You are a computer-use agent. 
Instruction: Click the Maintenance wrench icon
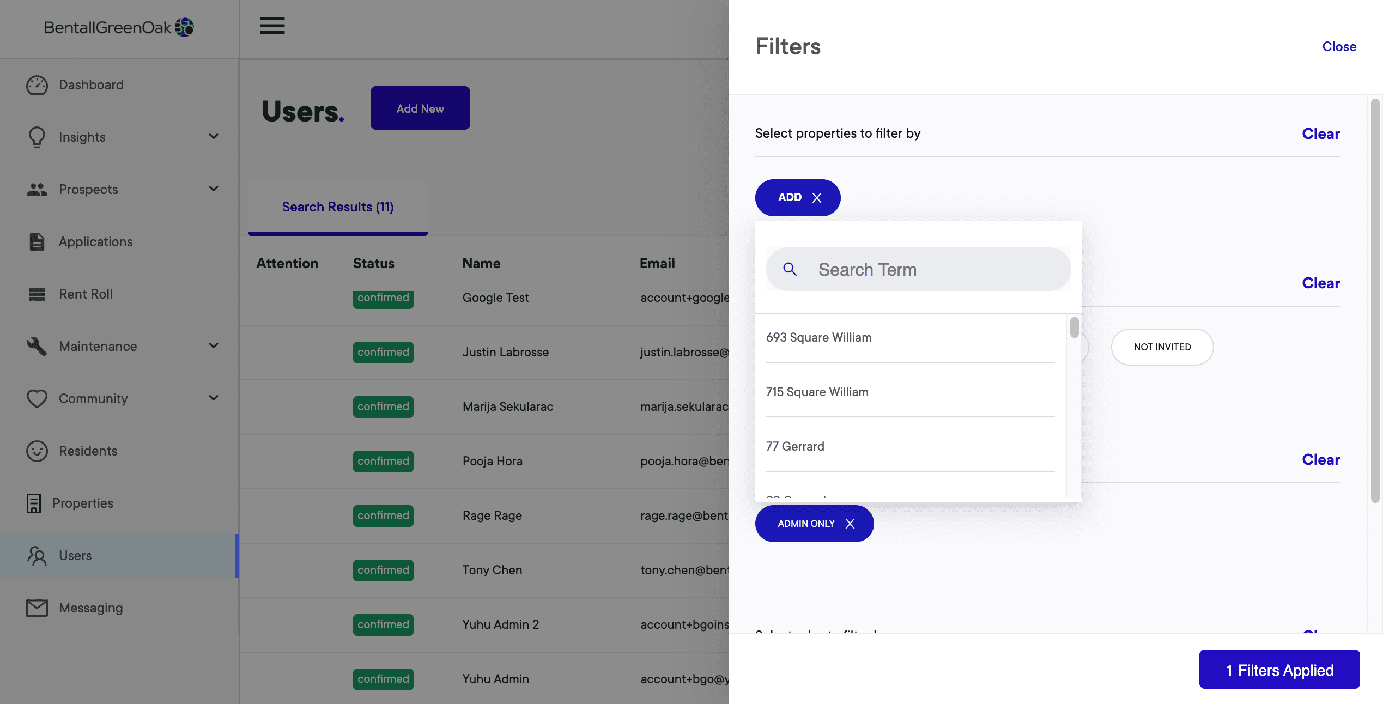[x=37, y=347]
